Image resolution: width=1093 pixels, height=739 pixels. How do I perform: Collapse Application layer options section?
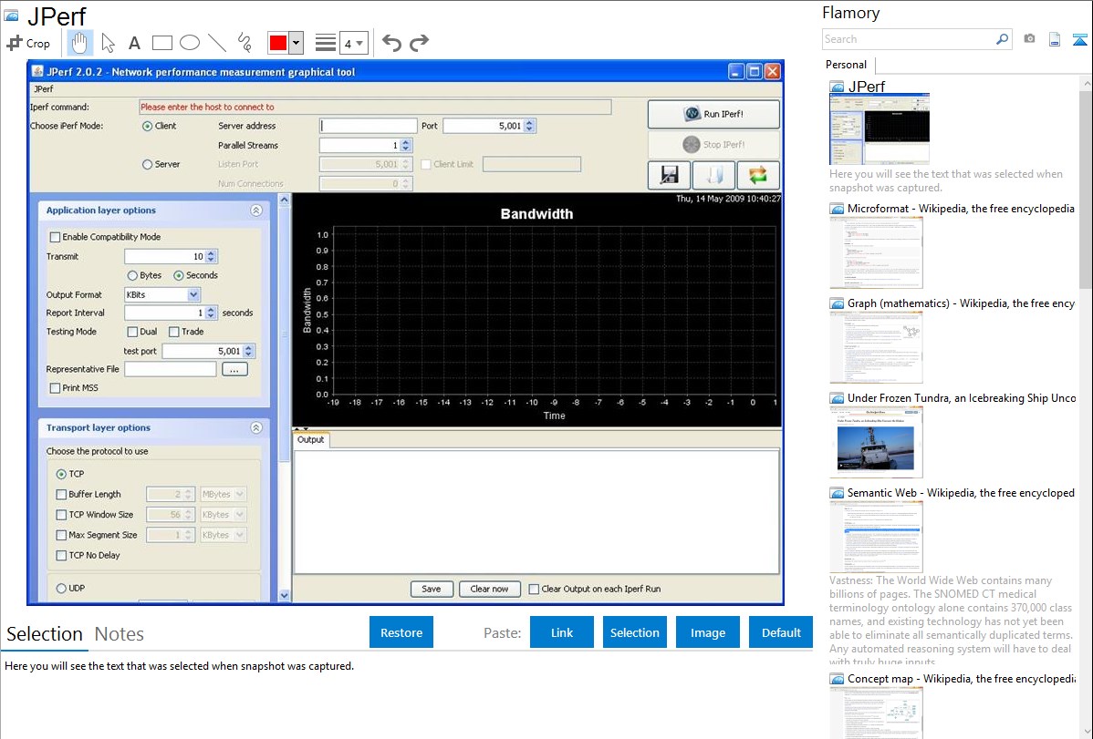pos(255,210)
